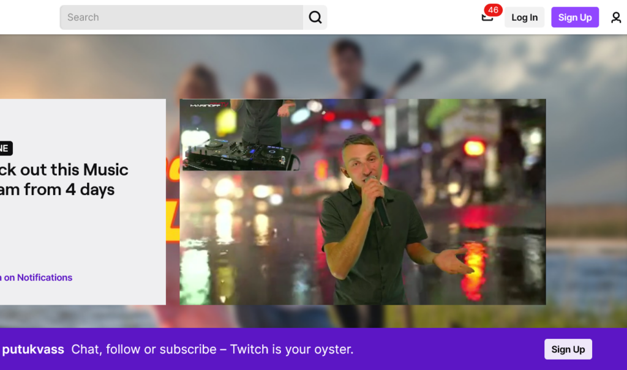This screenshot has height=370, width=627.
Task: Select the putukvass channel name
Action: [33, 350]
